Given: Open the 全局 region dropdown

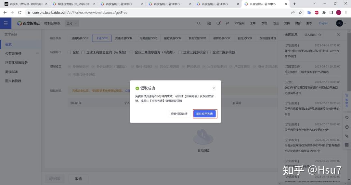Looking at the screenshot, I should pyautogui.click(x=72, y=23).
